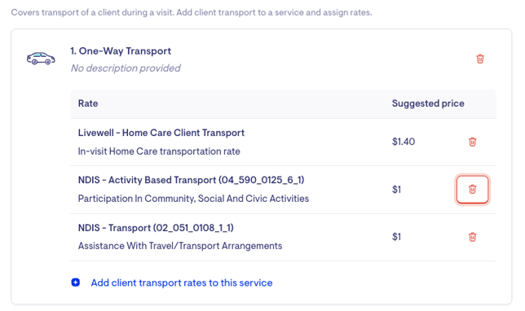Screen dimensions: 525x311
Task: Select NDIS - Activity Based Transport rate name
Action: (x=192, y=180)
